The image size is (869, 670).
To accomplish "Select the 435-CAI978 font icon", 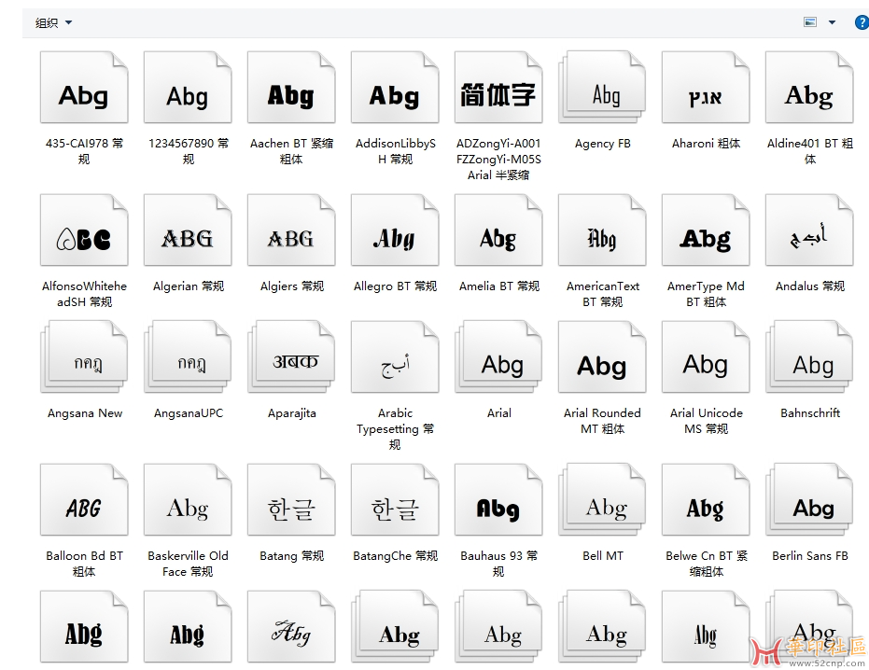I will coord(84,87).
